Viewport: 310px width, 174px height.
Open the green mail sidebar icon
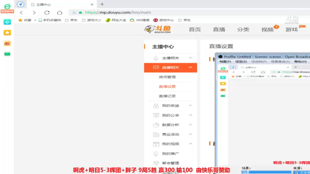click(7, 54)
